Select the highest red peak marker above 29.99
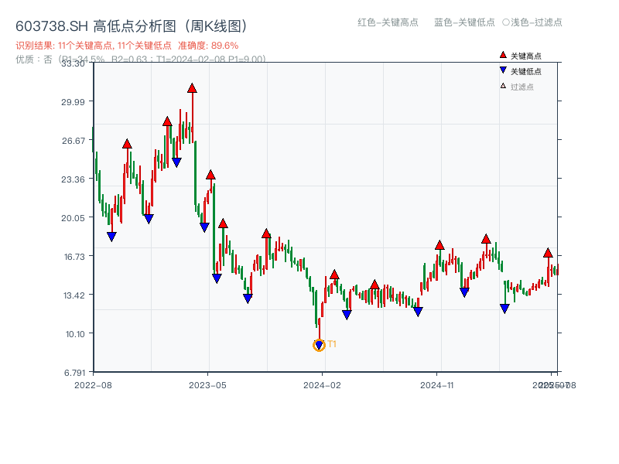Viewport: 619px width, 464px height. coord(192,88)
